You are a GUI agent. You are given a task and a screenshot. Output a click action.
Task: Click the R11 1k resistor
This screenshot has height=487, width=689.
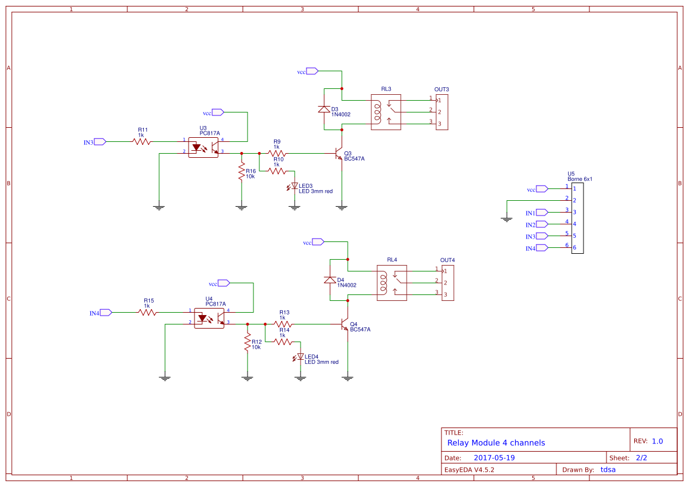[141, 141]
